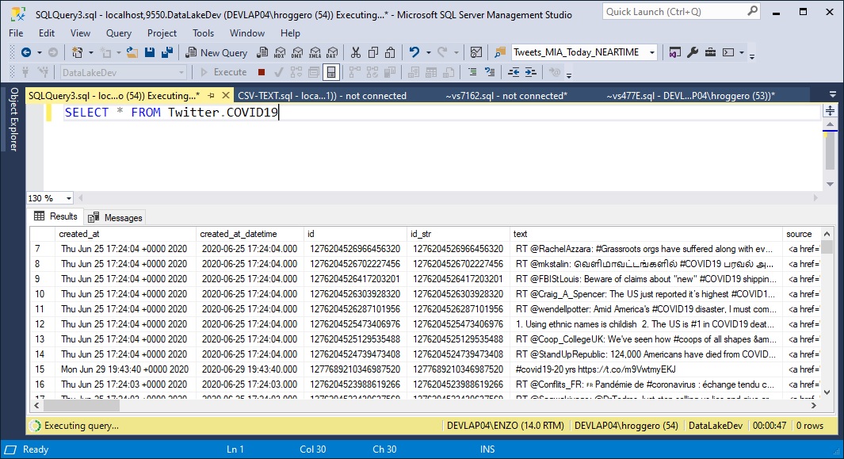Click the results grid horizontal scrollbar thumb
Image resolution: width=844 pixels, height=459 pixels.
[x=82, y=406]
